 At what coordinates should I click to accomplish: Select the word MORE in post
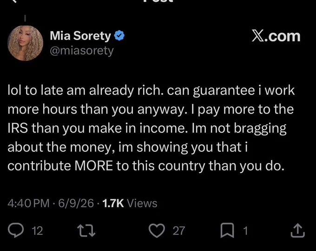(93, 166)
